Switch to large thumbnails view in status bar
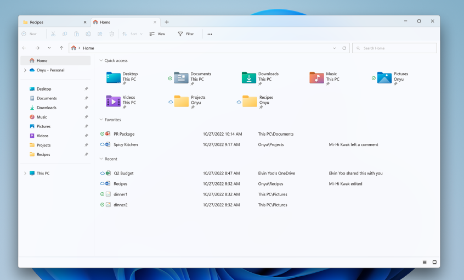The image size is (464, 280). click(434, 262)
